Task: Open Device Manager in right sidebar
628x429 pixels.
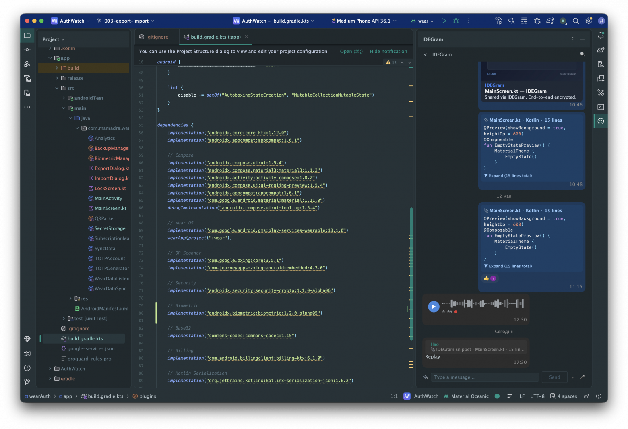Action: pyautogui.click(x=601, y=64)
